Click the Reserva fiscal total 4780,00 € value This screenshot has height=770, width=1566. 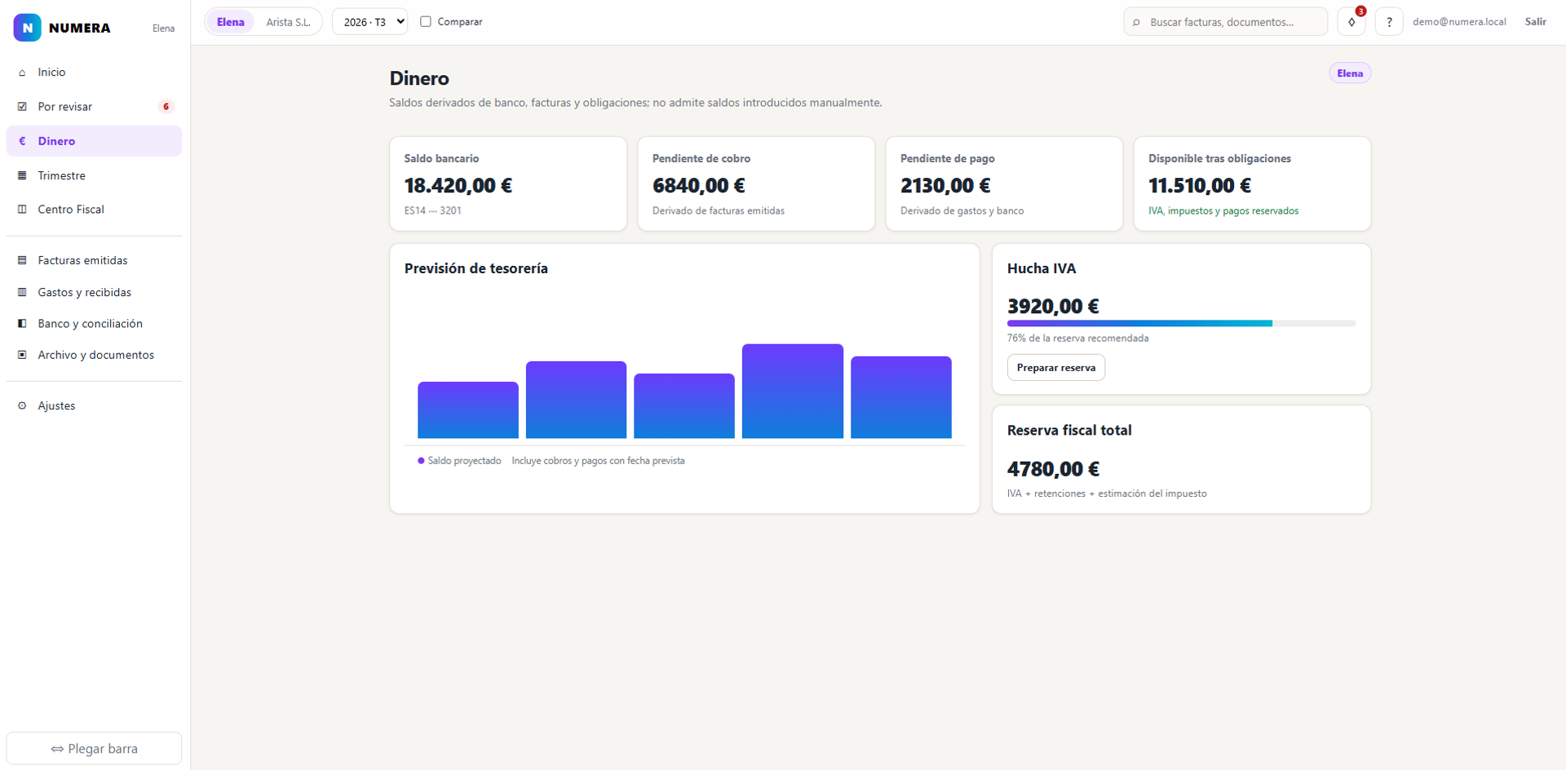(x=1053, y=469)
